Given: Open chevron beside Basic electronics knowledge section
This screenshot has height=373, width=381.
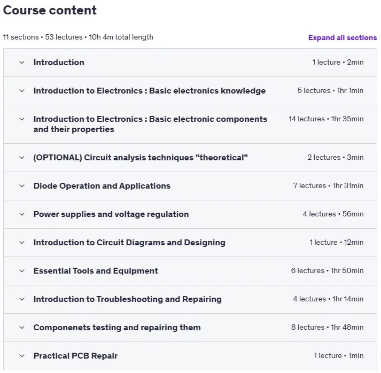Looking at the screenshot, I should [22, 91].
